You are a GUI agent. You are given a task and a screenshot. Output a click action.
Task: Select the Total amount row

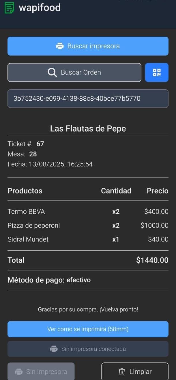point(88,260)
